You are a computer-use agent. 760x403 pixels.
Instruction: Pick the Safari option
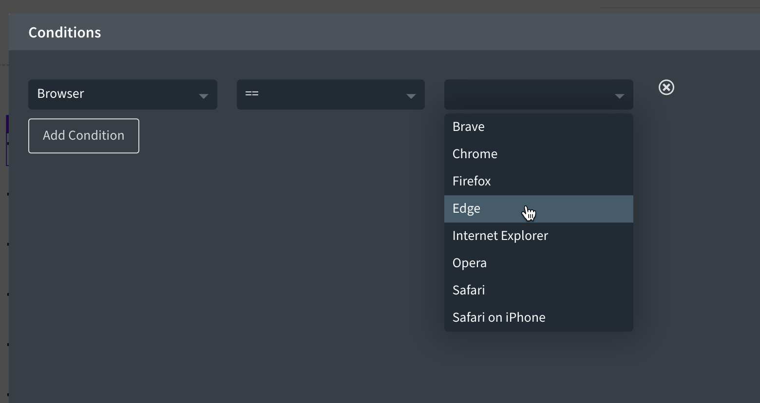click(x=469, y=291)
